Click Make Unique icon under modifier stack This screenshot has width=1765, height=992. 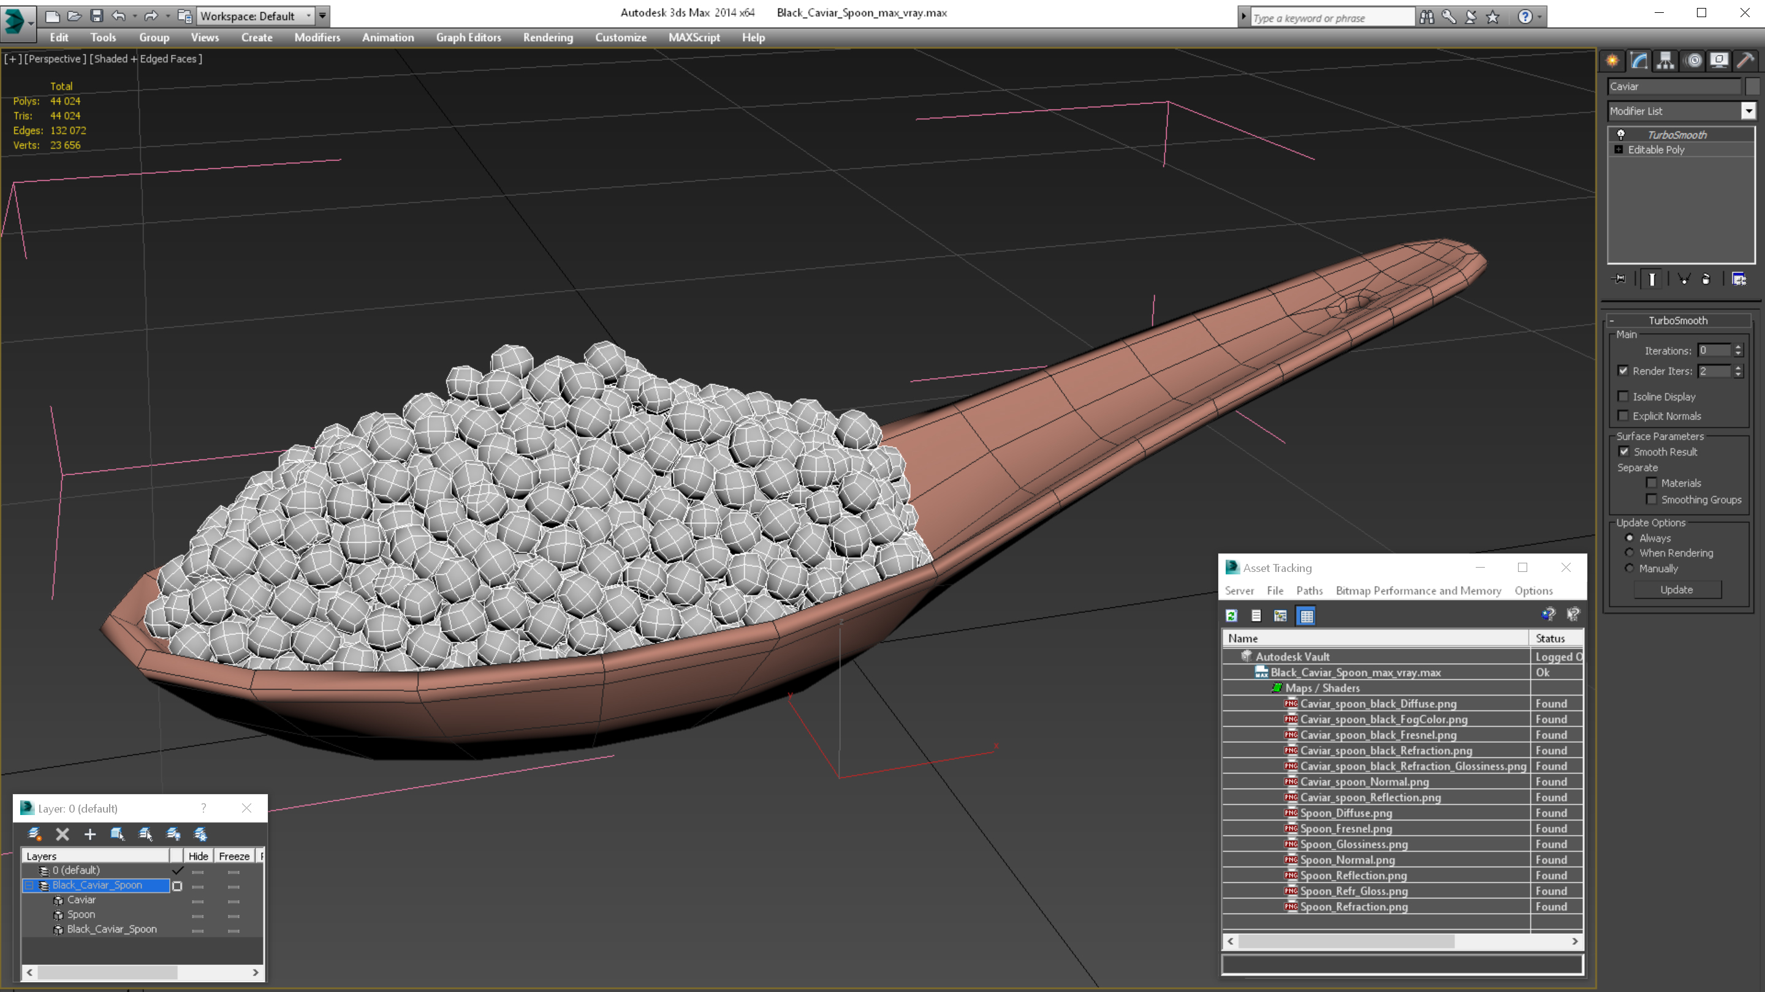[1683, 279]
